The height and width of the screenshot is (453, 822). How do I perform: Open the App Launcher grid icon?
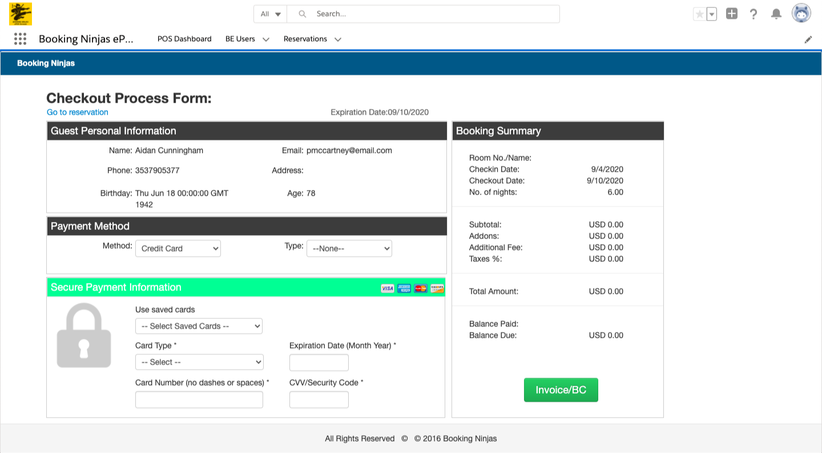[20, 39]
